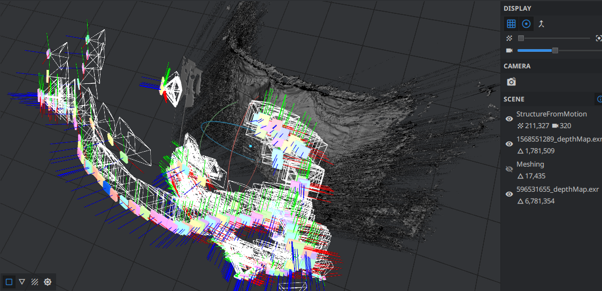Hide the StructureFromMotion scene item
The width and height of the screenshot is (602, 291).
[x=509, y=119]
